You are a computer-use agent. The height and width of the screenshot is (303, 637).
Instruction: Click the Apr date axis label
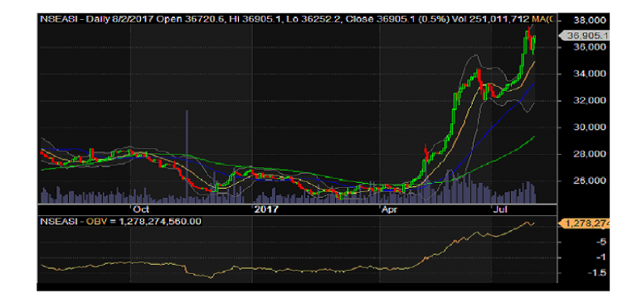[x=390, y=209]
